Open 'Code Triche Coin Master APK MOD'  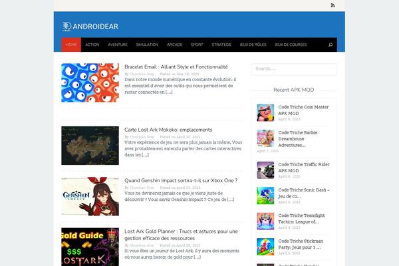tap(304, 110)
